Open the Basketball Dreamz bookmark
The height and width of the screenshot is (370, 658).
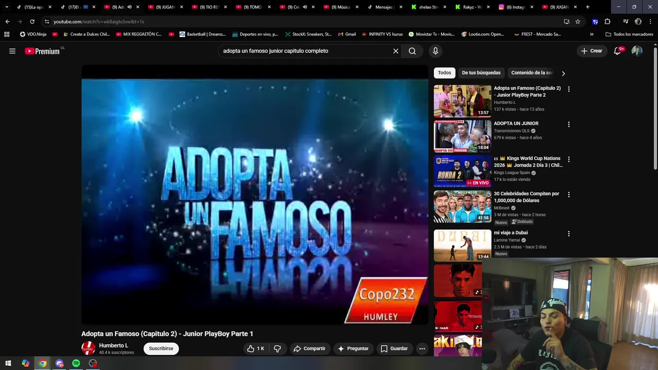click(x=203, y=34)
